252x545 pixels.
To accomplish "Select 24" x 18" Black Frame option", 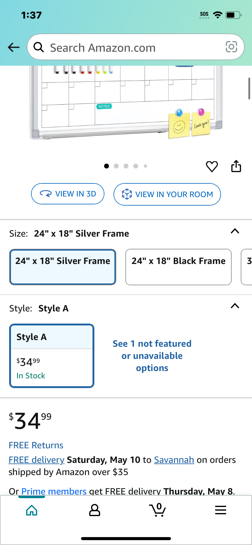I will click(178, 267).
